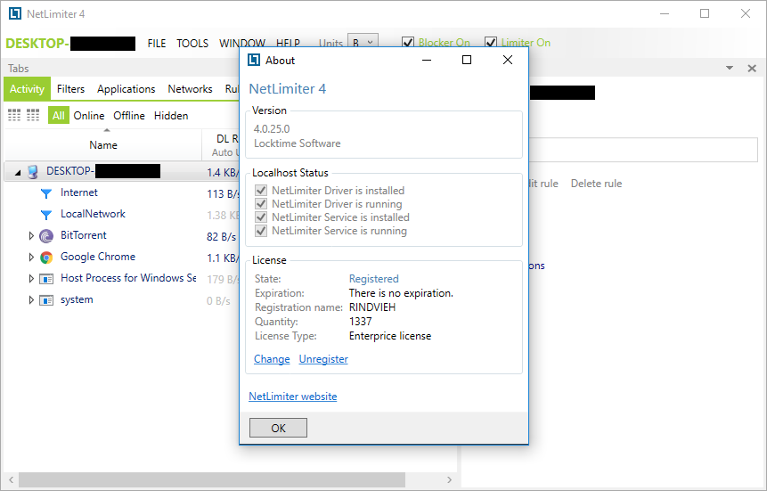Click the system process icon
This screenshot has height=491, width=767.
pyautogui.click(x=46, y=300)
